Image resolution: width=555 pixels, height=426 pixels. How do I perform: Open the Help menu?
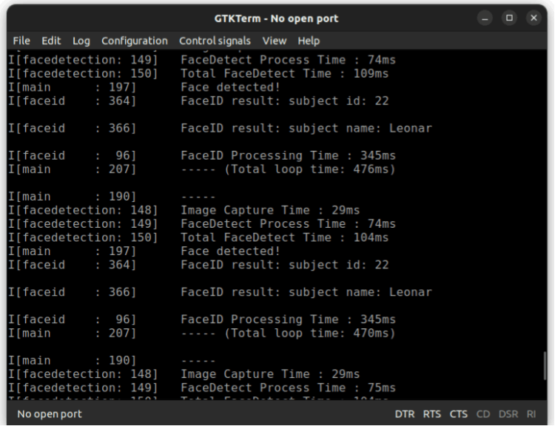pos(309,41)
